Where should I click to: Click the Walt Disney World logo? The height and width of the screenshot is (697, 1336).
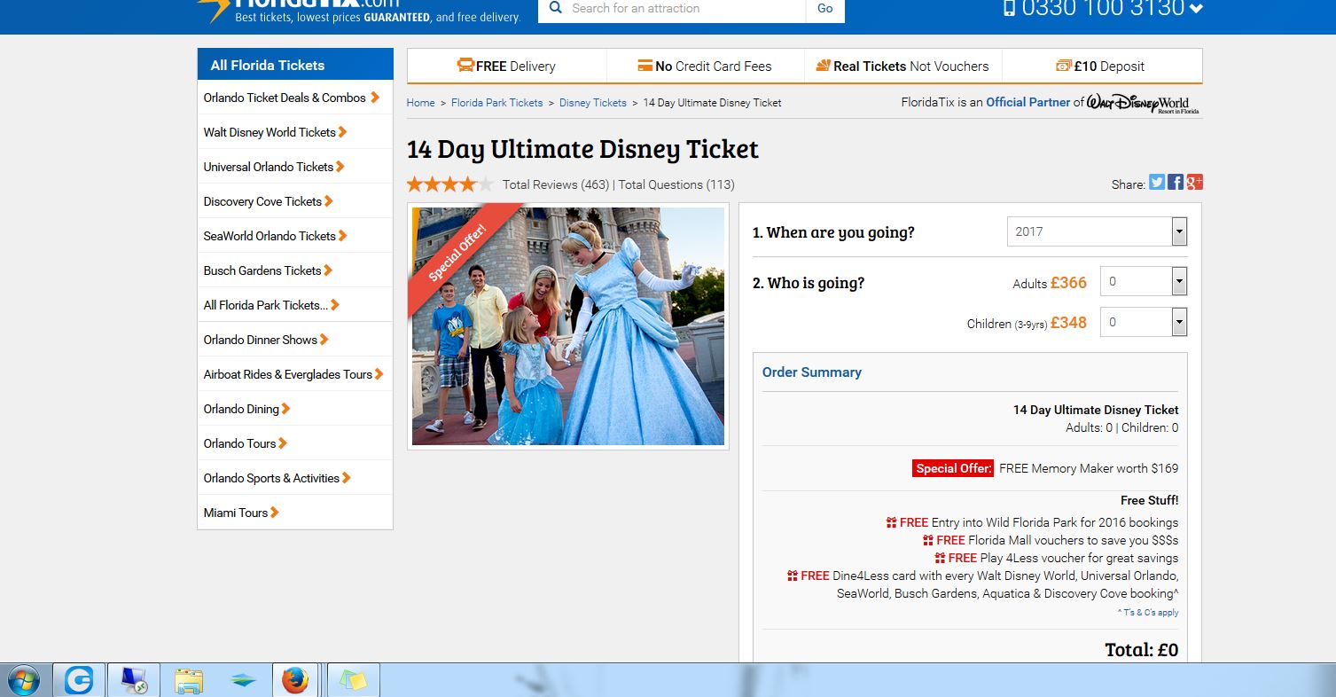(x=1144, y=102)
